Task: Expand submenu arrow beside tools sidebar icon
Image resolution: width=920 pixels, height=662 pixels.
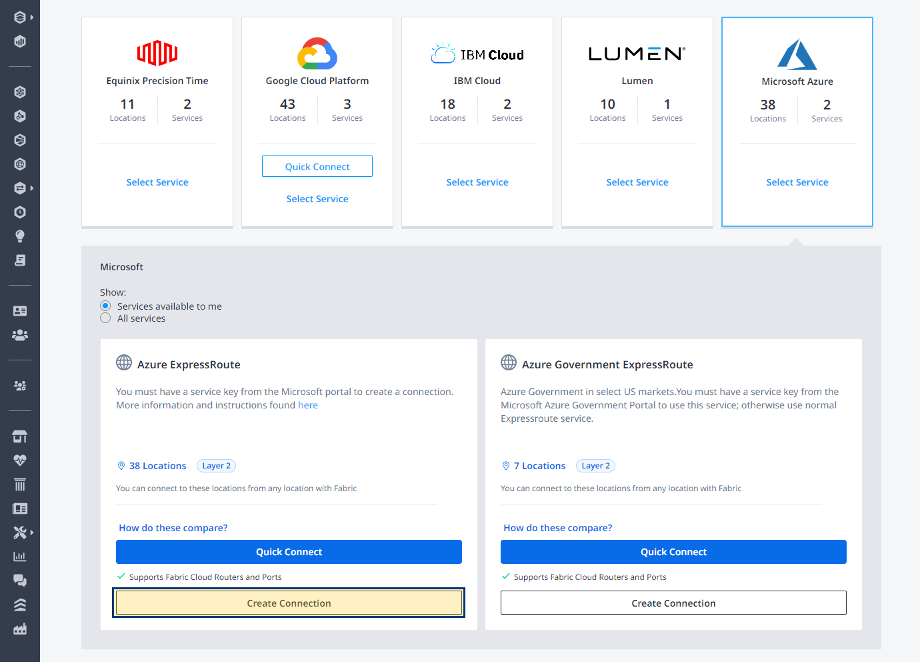Action: tap(32, 533)
